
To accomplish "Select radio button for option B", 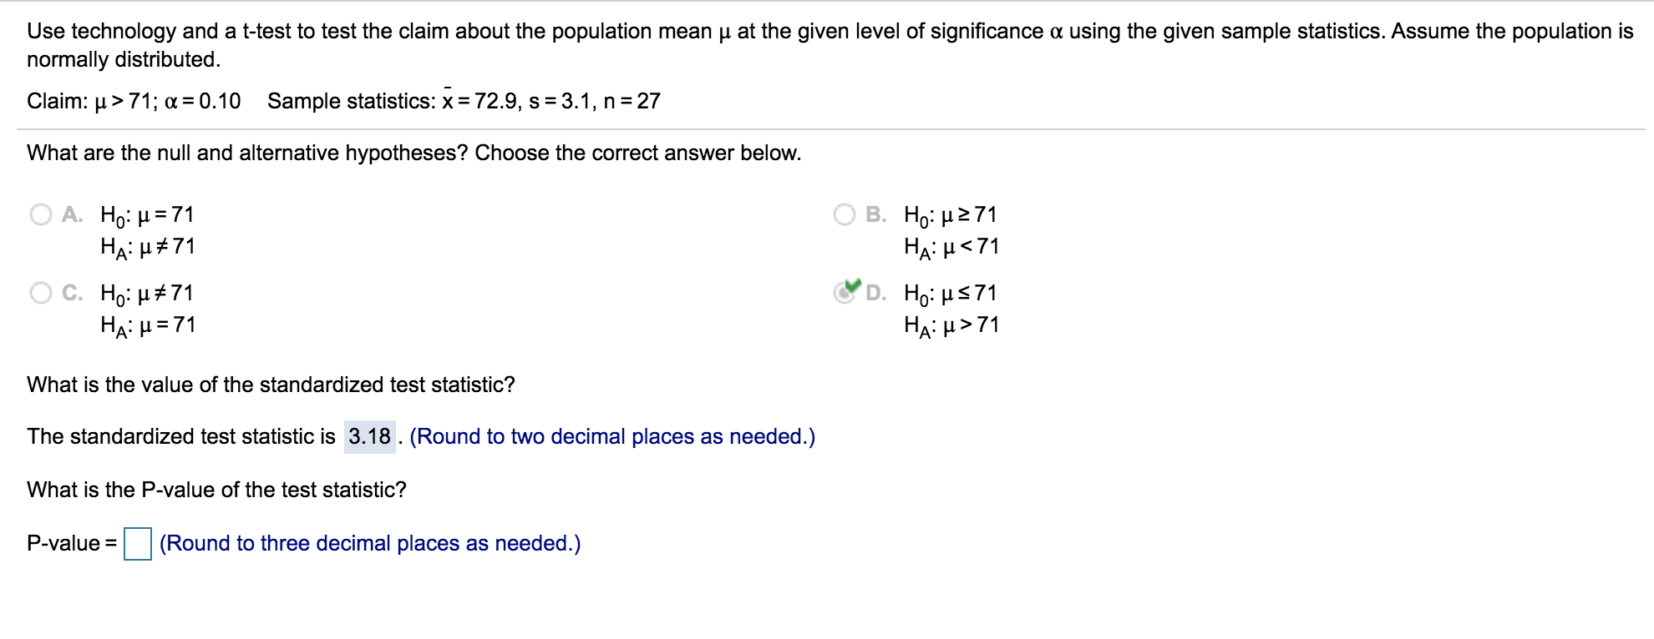I will pyautogui.click(x=845, y=214).
